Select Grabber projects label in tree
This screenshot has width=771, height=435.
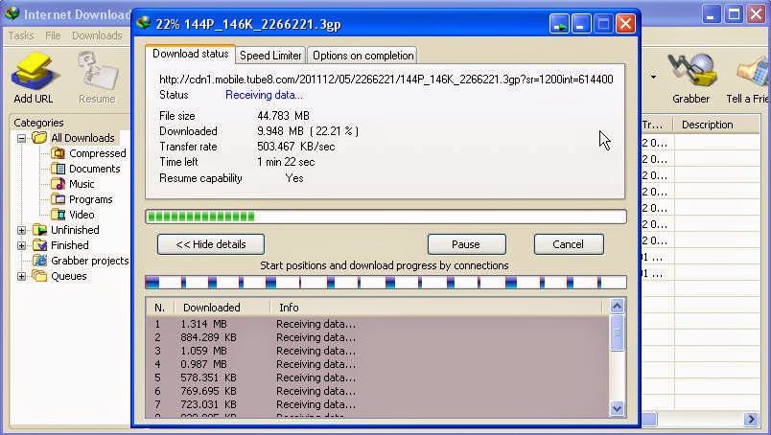coord(90,261)
